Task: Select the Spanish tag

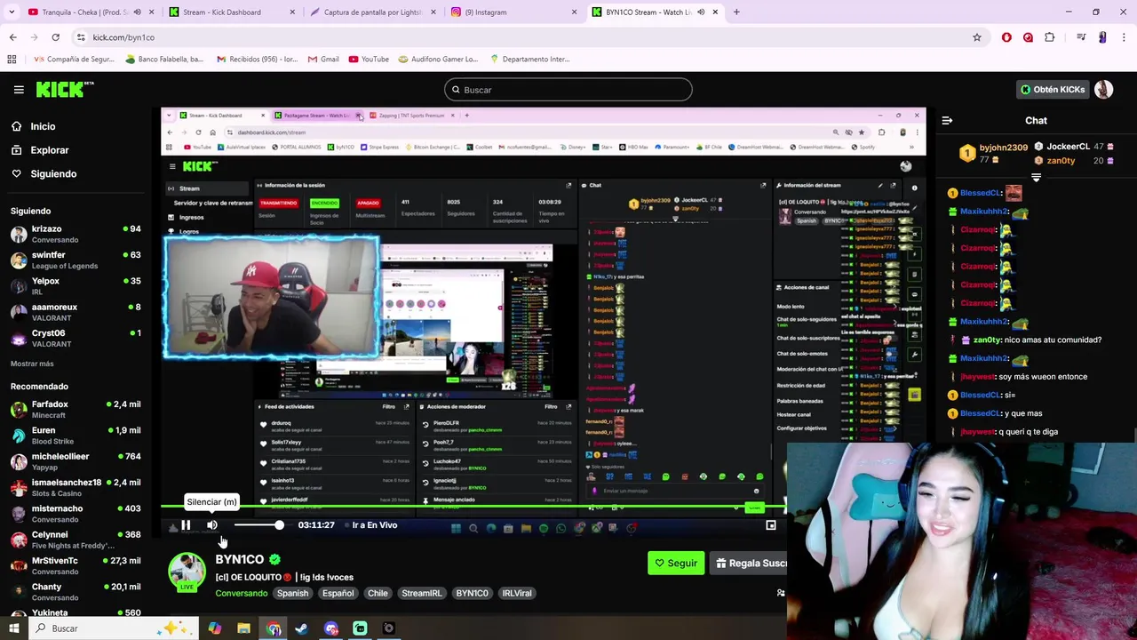Action: (292, 594)
